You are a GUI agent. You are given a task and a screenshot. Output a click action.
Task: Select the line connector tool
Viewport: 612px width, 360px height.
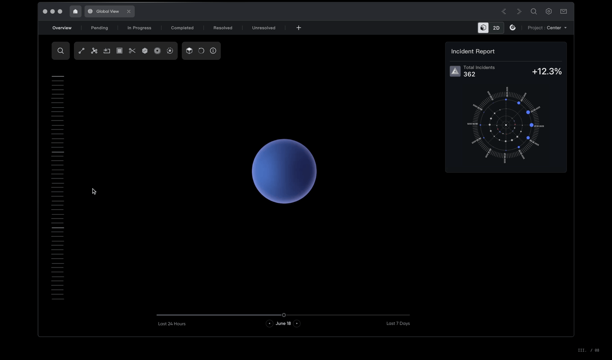81,51
